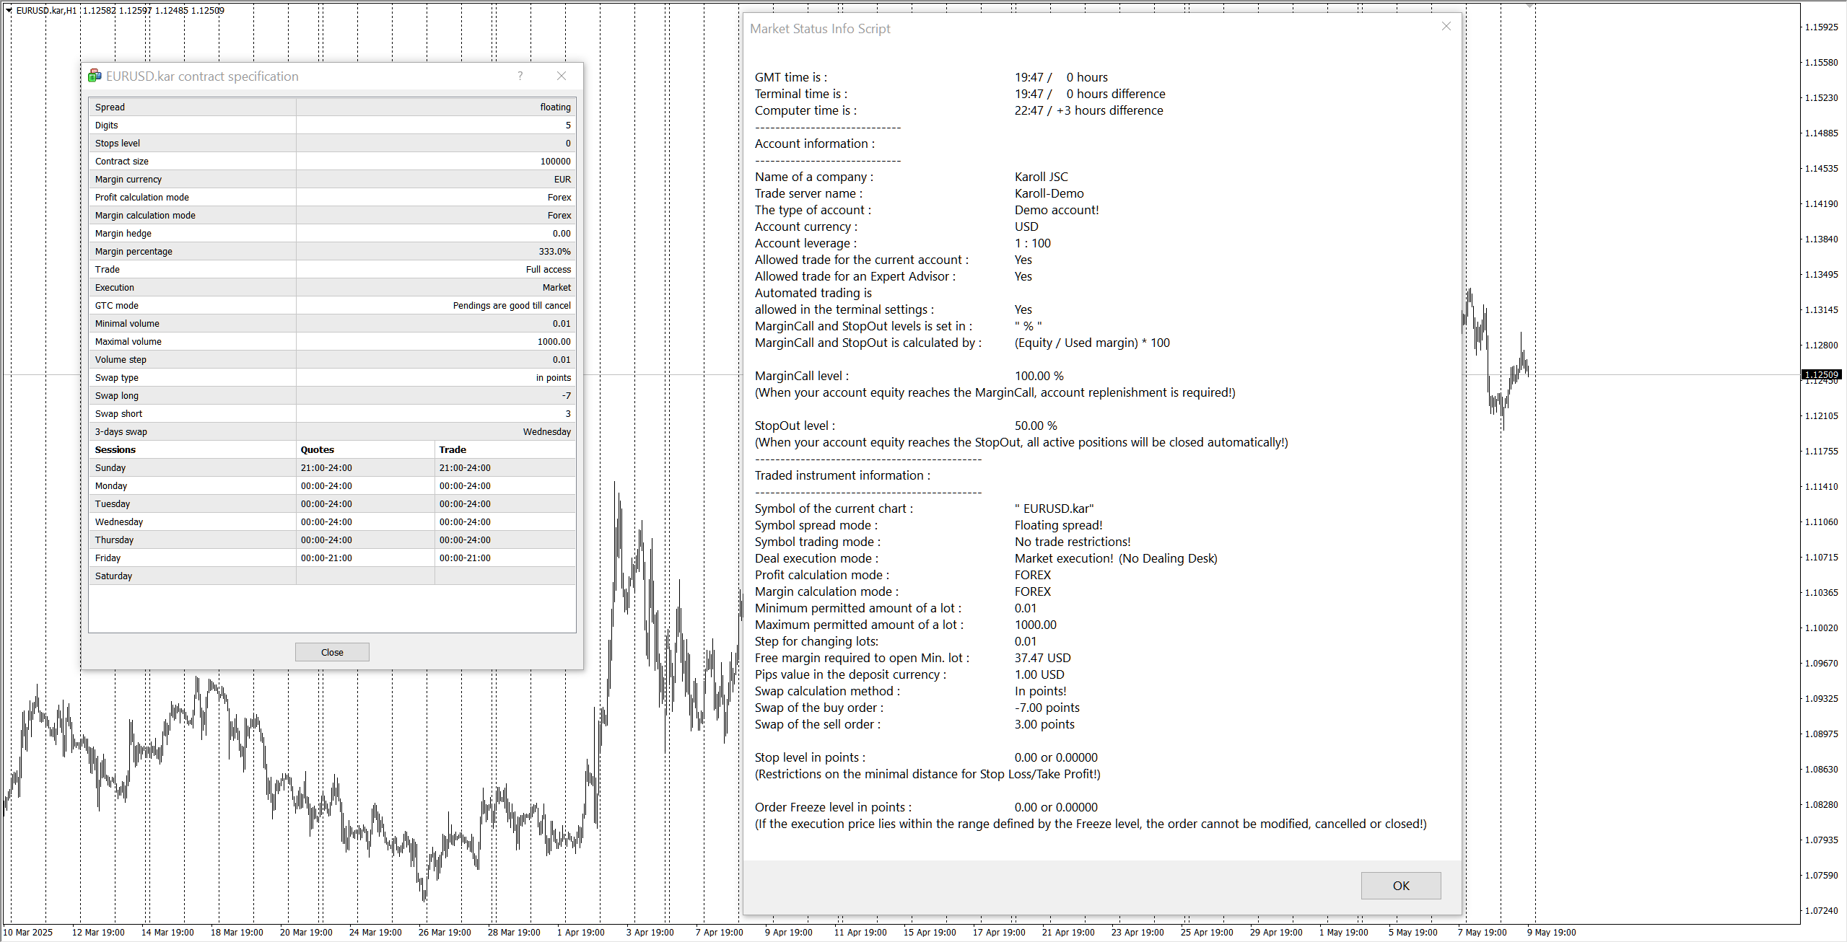Click the Sessions column header
The width and height of the screenshot is (1847, 942).
tap(115, 449)
